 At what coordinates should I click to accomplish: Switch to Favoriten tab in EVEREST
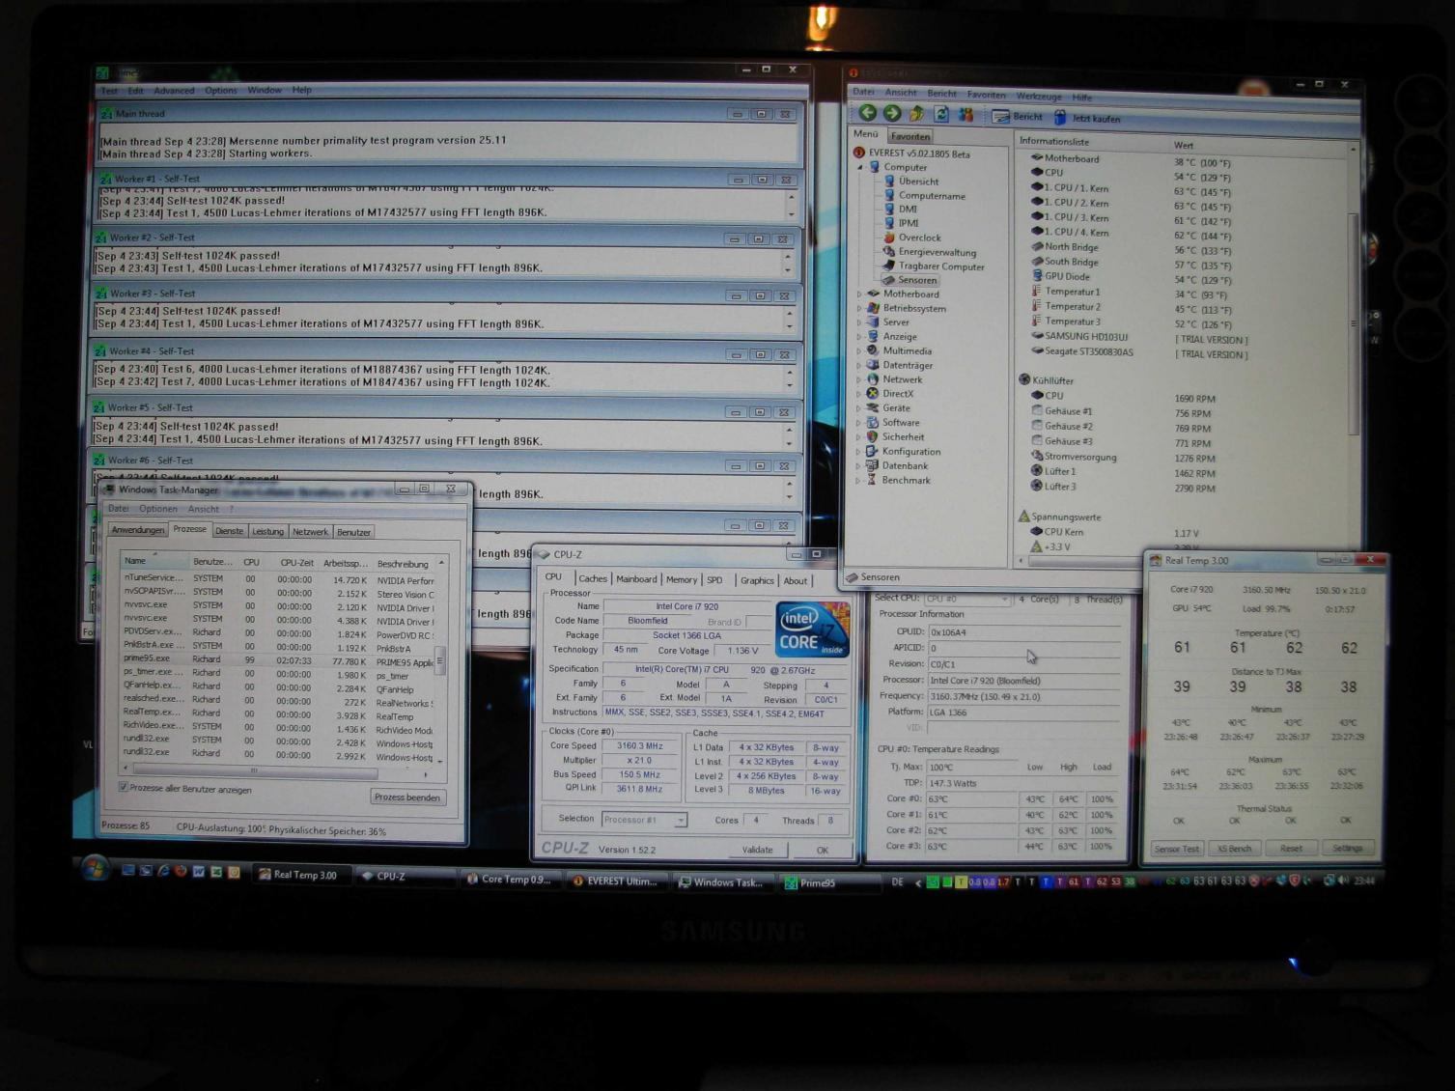[x=909, y=136]
